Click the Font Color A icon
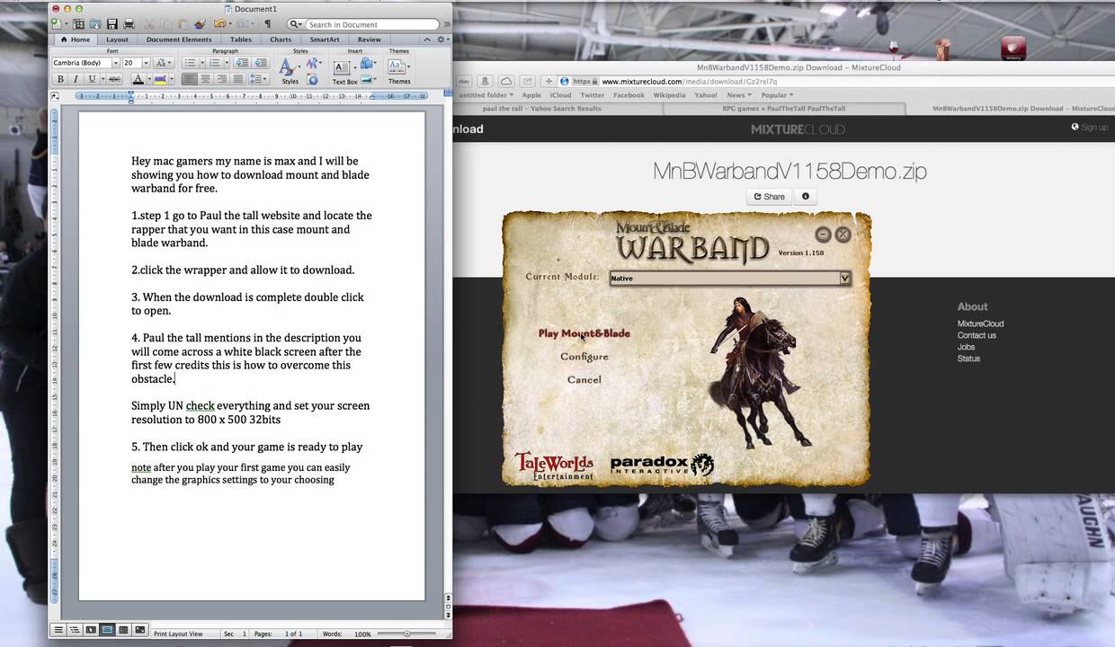 click(138, 79)
